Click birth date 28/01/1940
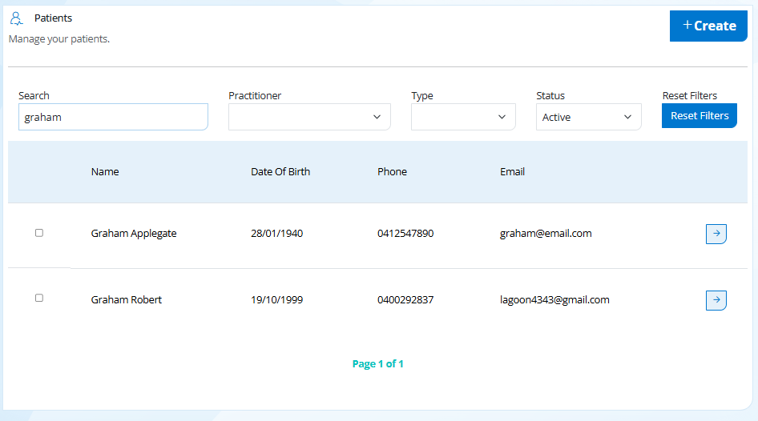The height and width of the screenshot is (421, 758). [x=277, y=234]
